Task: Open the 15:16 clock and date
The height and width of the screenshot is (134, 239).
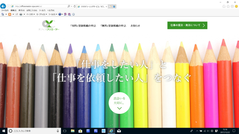Action: pyautogui.click(x=225, y=131)
